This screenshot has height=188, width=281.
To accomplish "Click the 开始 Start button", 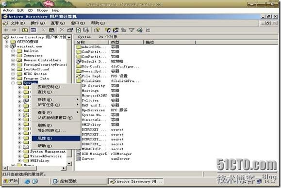I will pyautogui.click(x=11, y=181).
